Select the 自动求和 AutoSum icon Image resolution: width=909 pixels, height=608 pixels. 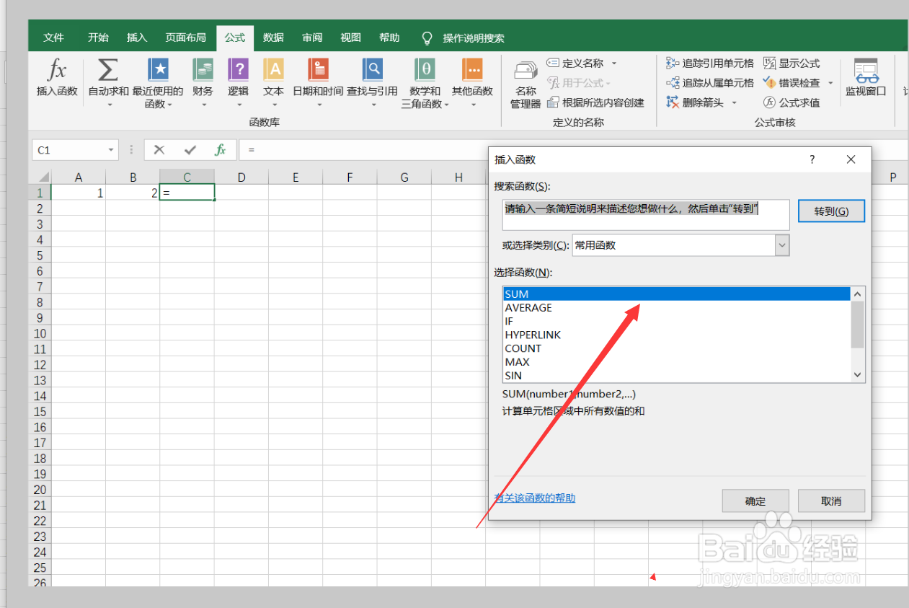point(107,79)
